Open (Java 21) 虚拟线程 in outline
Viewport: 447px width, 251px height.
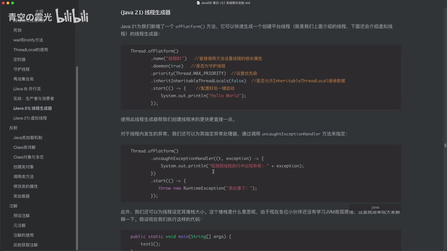30,118
